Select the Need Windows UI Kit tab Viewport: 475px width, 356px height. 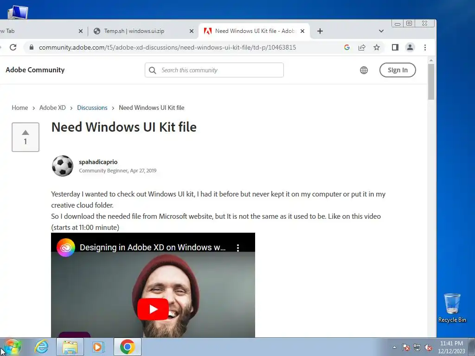click(254, 31)
